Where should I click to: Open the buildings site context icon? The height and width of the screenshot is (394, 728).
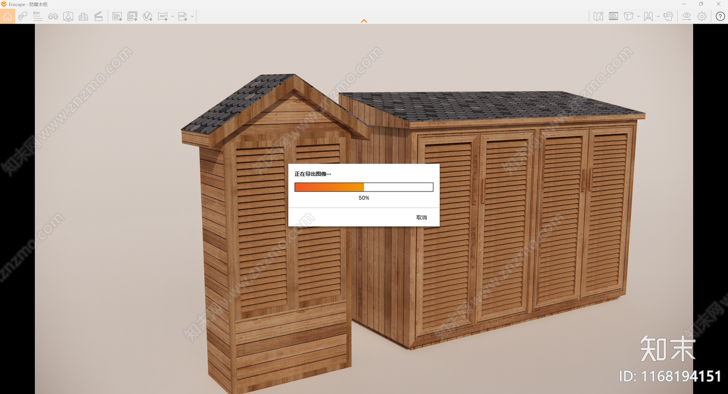click(x=83, y=17)
